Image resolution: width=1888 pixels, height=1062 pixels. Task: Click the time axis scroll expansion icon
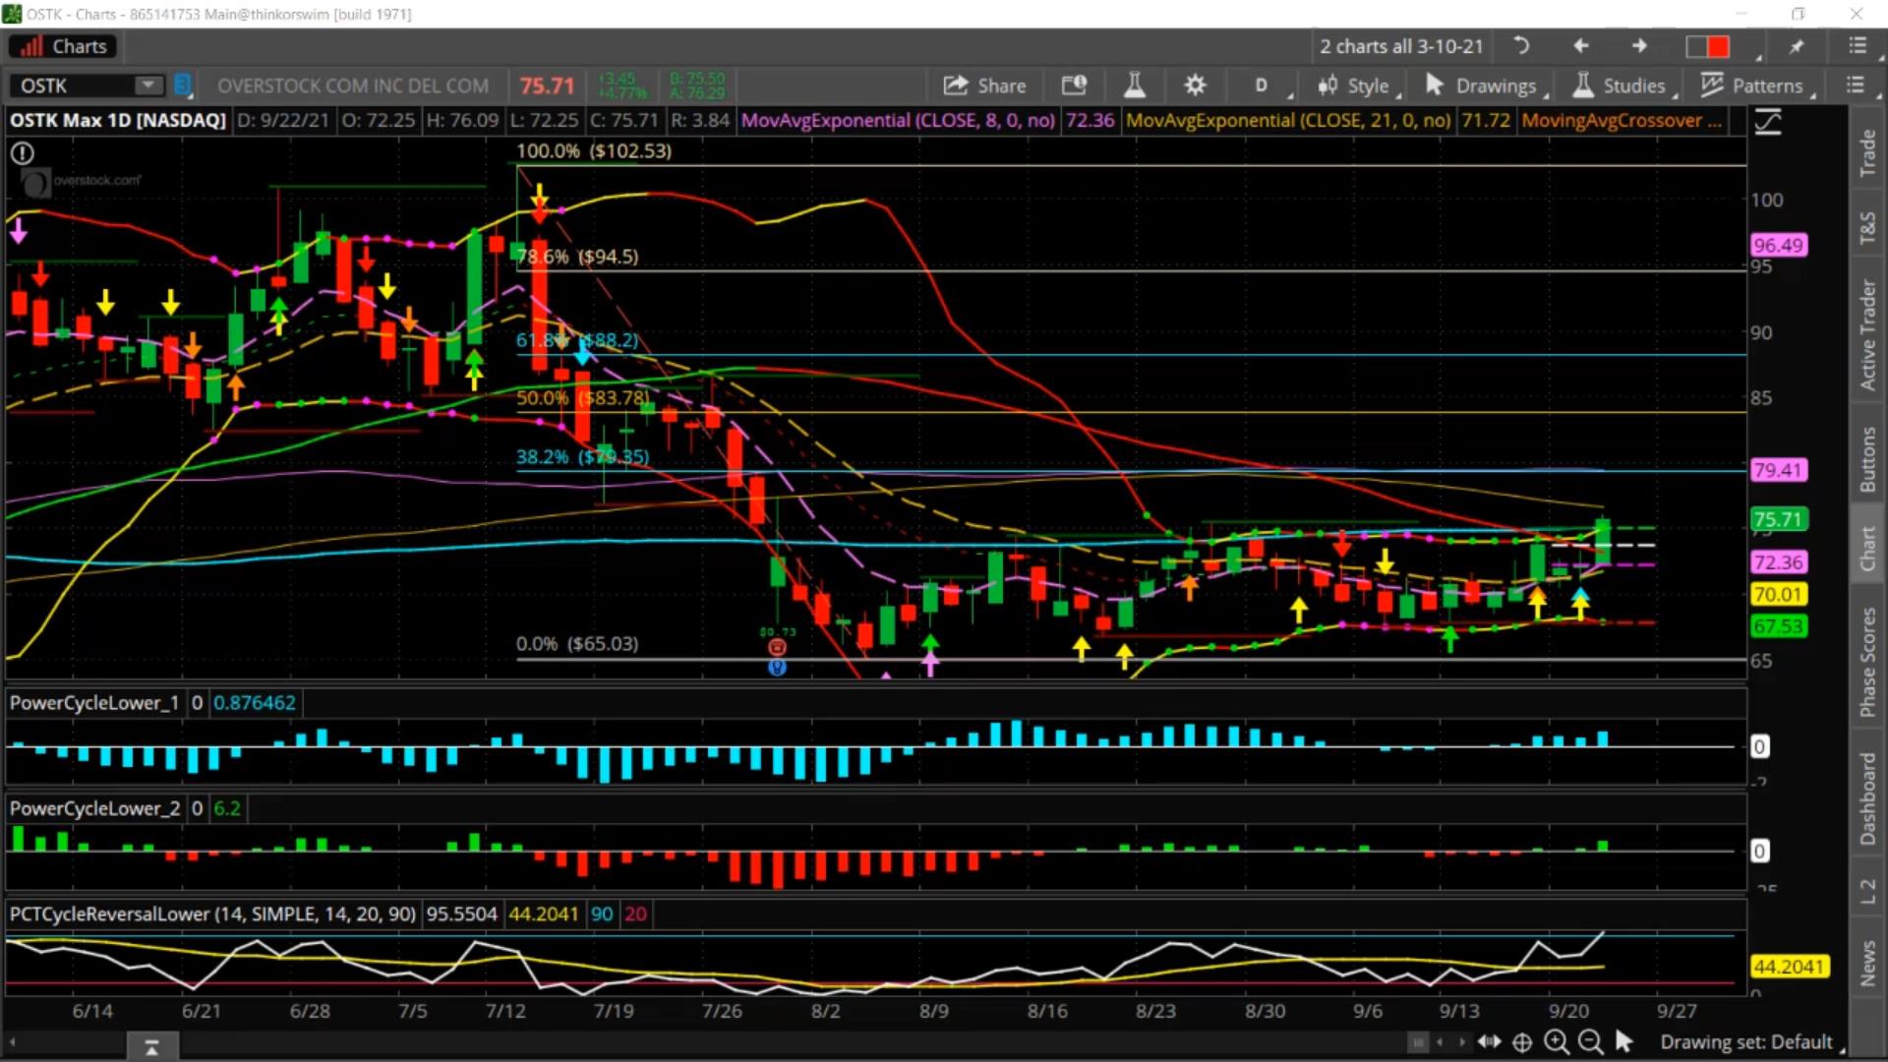[x=1489, y=1041]
